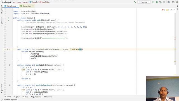Click the intention pencil icon beside totalValue

(x=10, y=49)
